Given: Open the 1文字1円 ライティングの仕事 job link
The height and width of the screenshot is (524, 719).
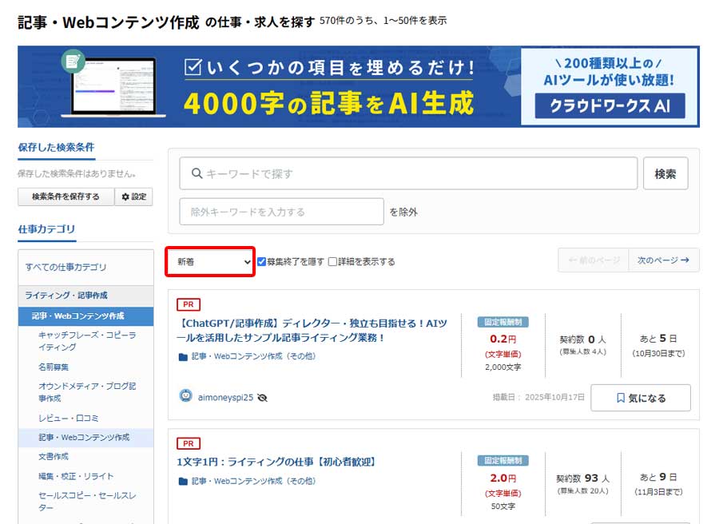Looking at the screenshot, I should (x=276, y=462).
